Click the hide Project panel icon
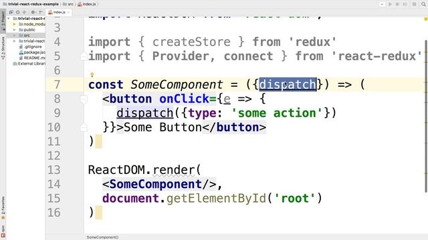 pyautogui.click(x=41, y=12)
